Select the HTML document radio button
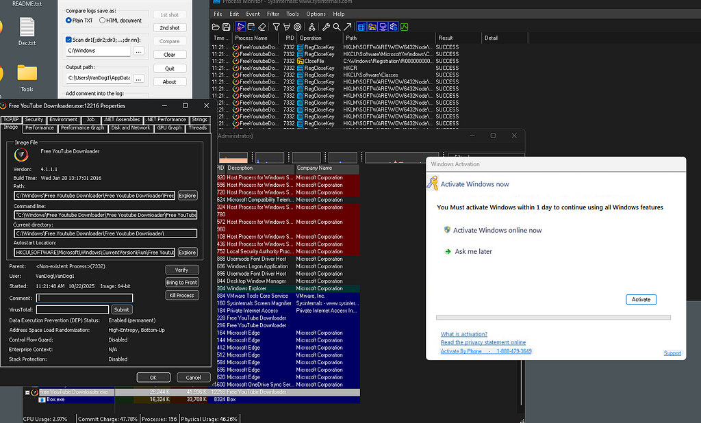The image size is (701, 423). pyautogui.click(x=103, y=20)
